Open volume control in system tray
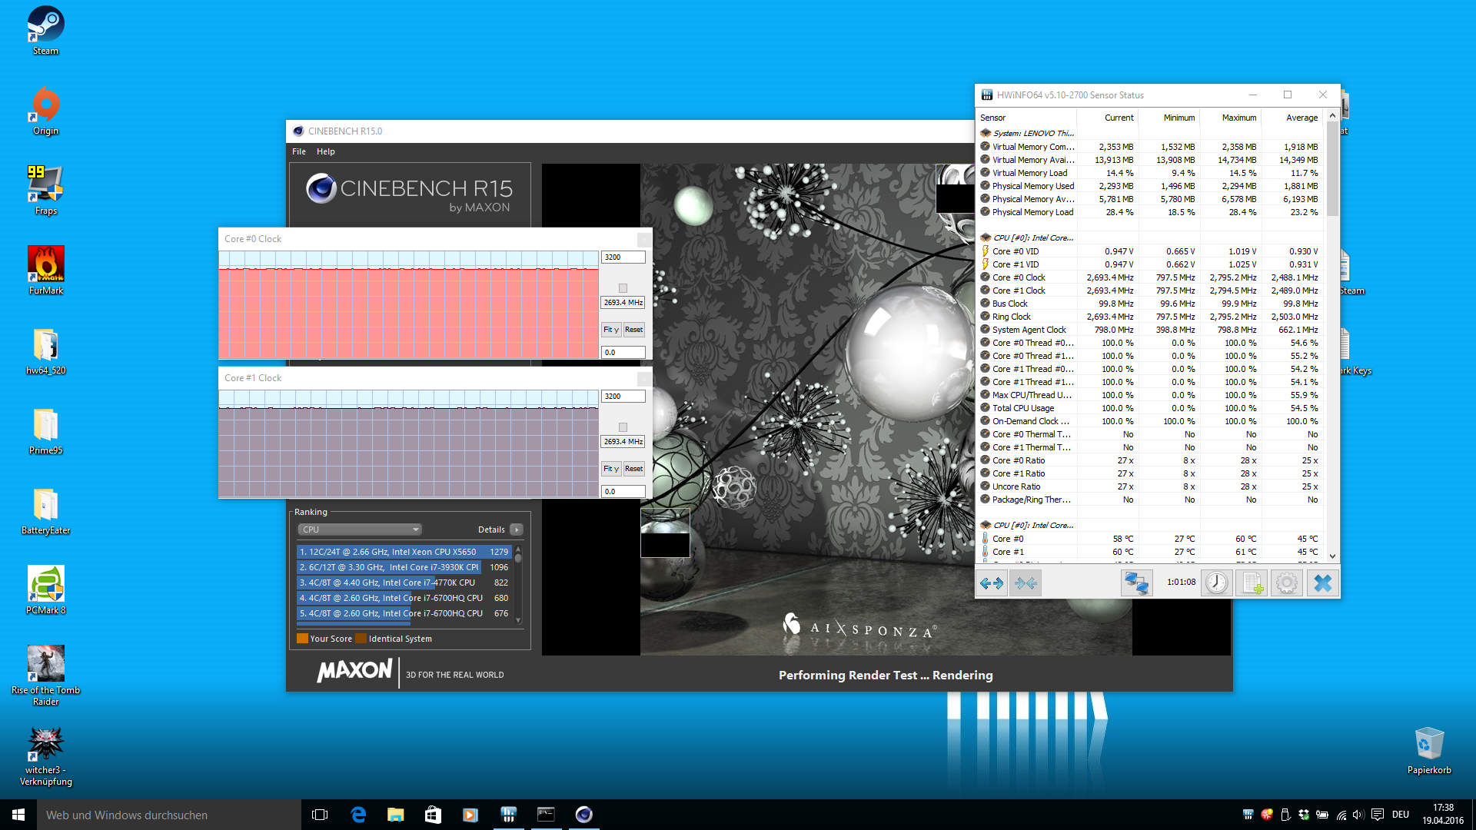This screenshot has width=1476, height=830. (1358, 815)
